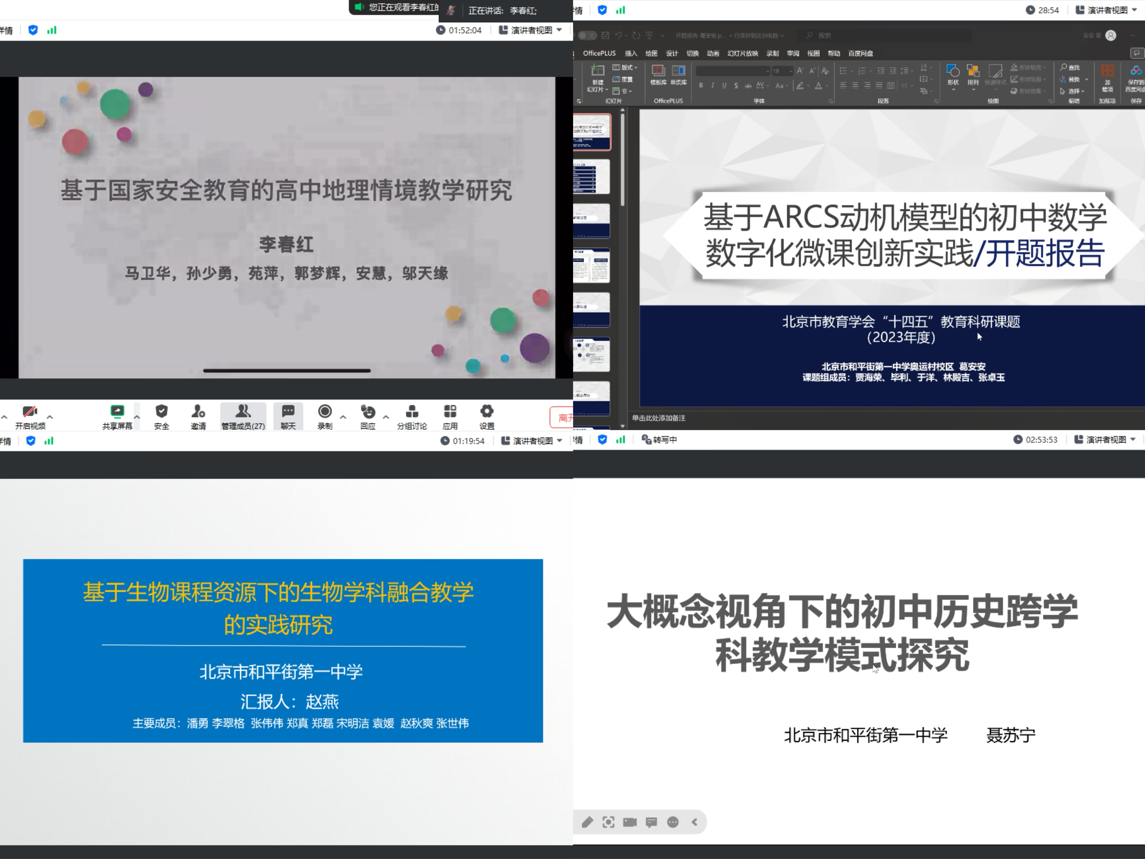Expand the options chevron beside Record (录制)
Image resolution: width=1145 pixels, height=859 pixels.
point(343,417)
